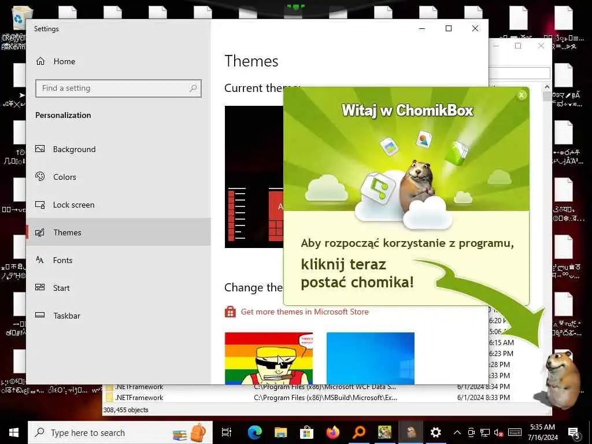
Task: Click the hamster illustration in the welcome popup
Action: 417,185
